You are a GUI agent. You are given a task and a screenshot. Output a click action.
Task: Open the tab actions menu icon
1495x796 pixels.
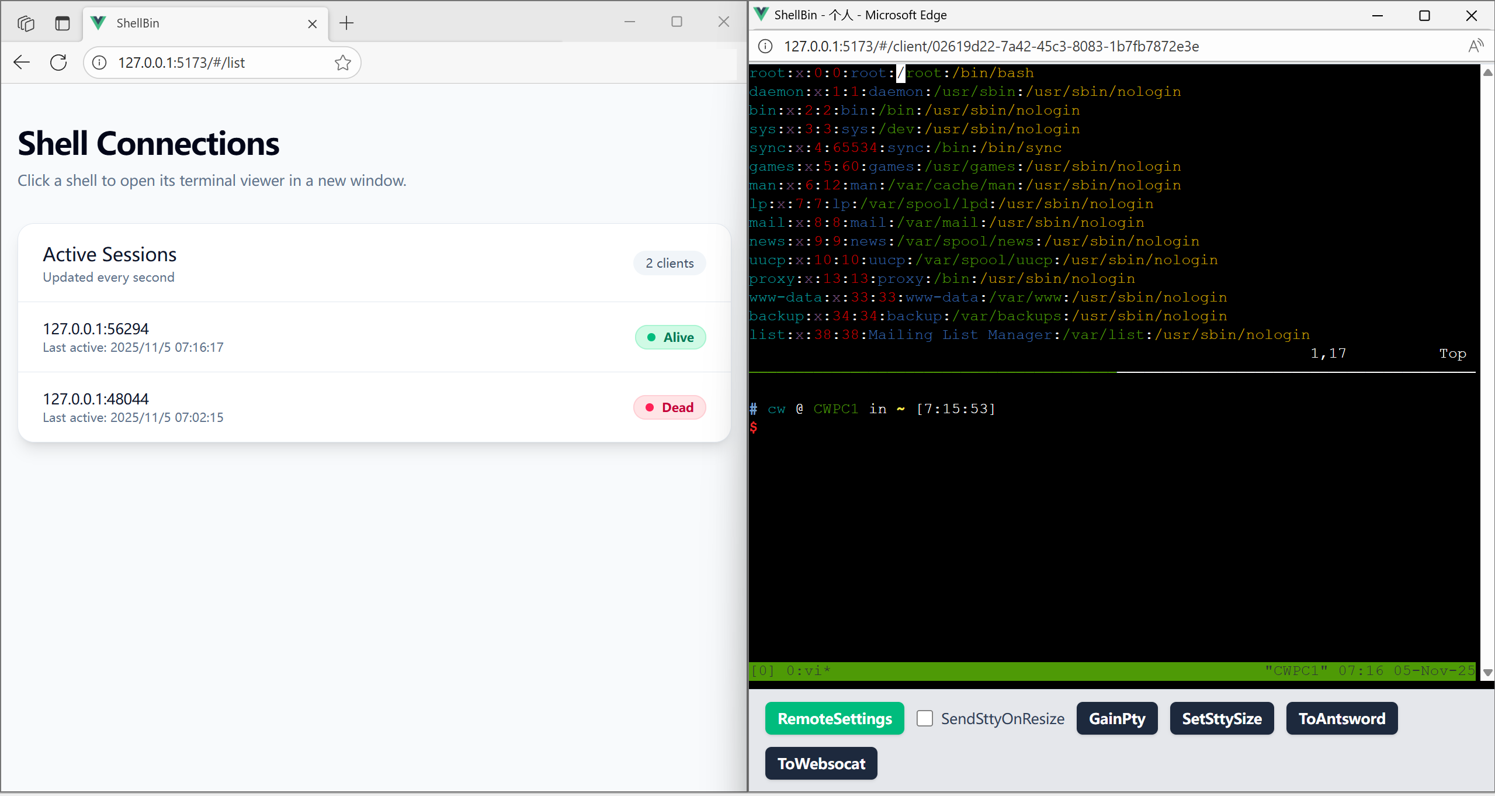62,23
